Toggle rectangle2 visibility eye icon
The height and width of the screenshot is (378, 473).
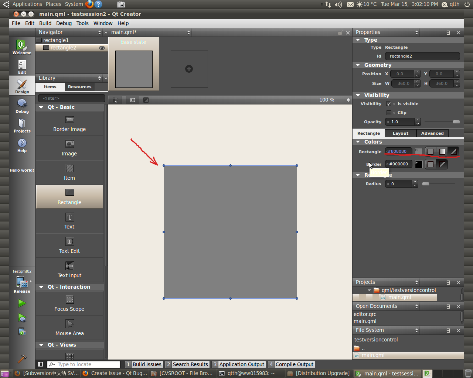(102, 48)
